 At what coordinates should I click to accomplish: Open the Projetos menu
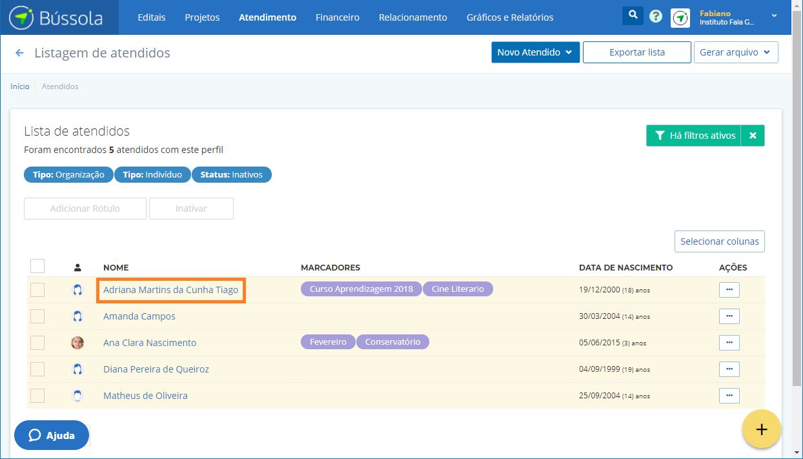[202, 17]
